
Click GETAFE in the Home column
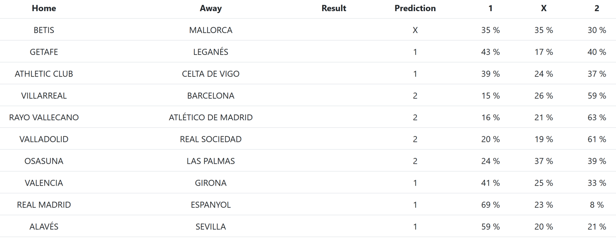click(x=44, y=52)
